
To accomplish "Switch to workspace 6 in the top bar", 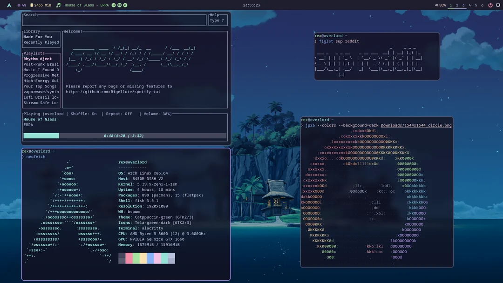I will click(x=483, y=5).
